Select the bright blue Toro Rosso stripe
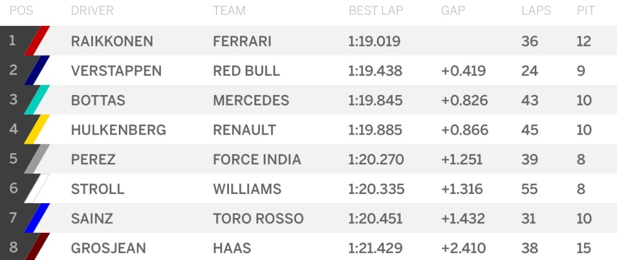617x260 pixels. point(38,219)
